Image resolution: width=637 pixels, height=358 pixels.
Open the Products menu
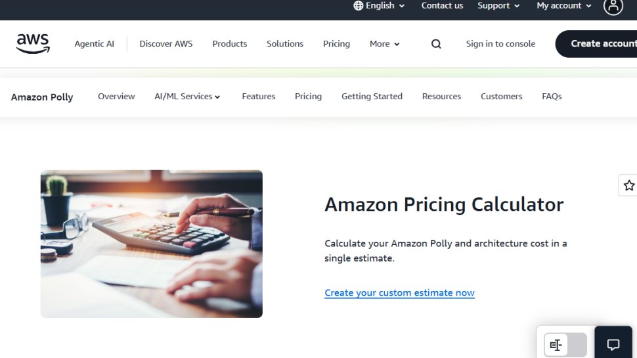pos(230,44)
